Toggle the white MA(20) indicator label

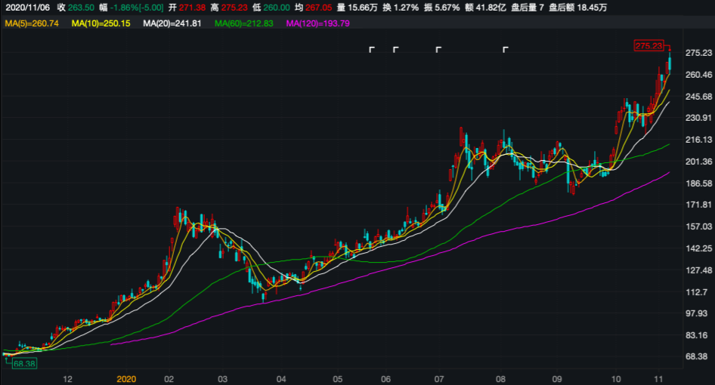171,24
